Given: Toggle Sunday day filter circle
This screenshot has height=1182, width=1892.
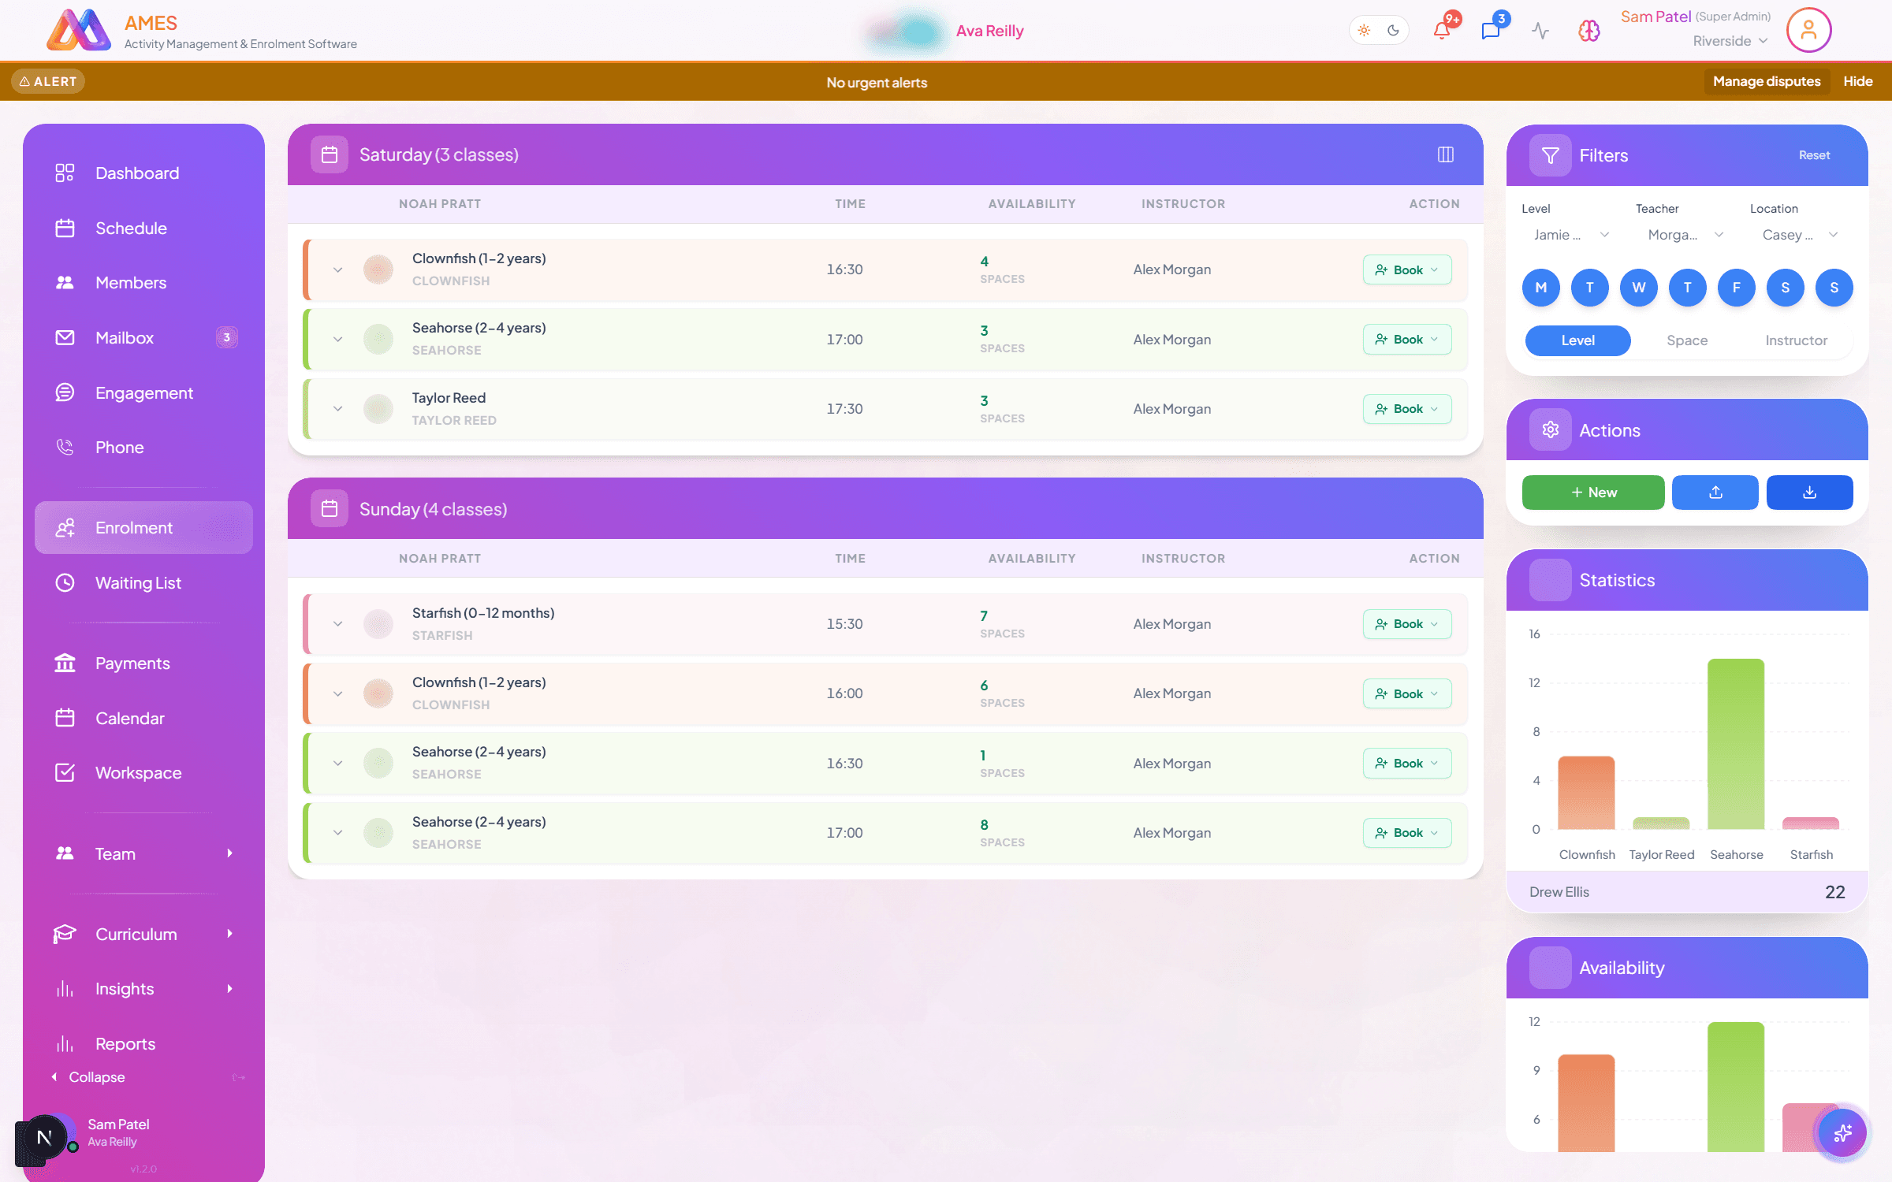Looking at the screenshot, I should pyautogui.click(x=1834, y=288).
